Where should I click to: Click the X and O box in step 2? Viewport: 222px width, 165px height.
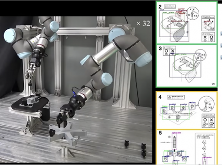click(208, 37)
